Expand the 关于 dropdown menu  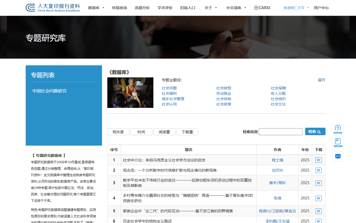click(211, 8)
